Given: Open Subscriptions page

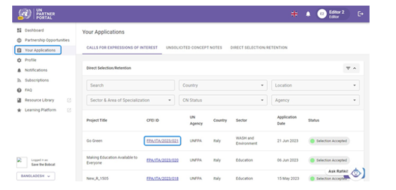Looking at the screenshot, I should click(x=37, y=80).
